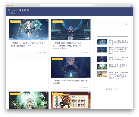Click the sidebar search input field
The height and width of the screenshot is (117, 139).
tap(112, 24)
